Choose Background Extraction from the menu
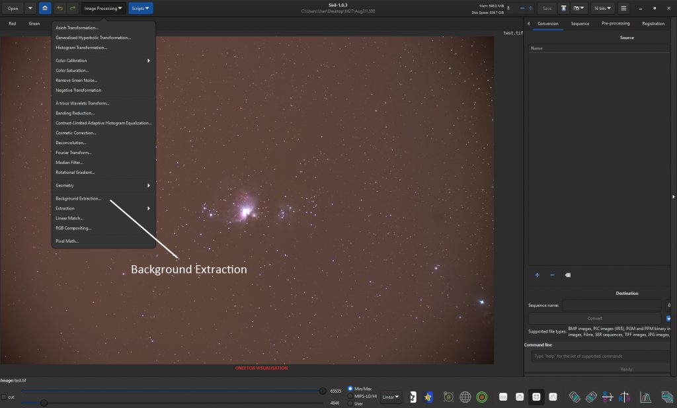Screen dimensions: 677x408 click(79, 198)
